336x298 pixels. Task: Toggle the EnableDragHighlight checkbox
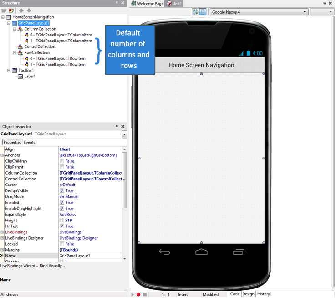pos(62,208)
